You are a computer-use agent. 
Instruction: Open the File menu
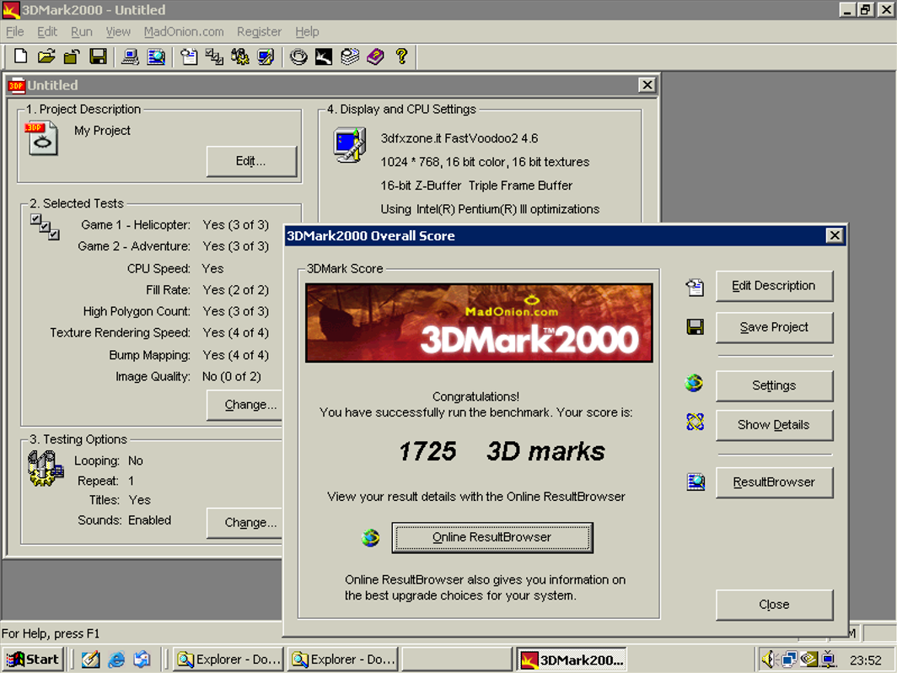click(15, 31)
